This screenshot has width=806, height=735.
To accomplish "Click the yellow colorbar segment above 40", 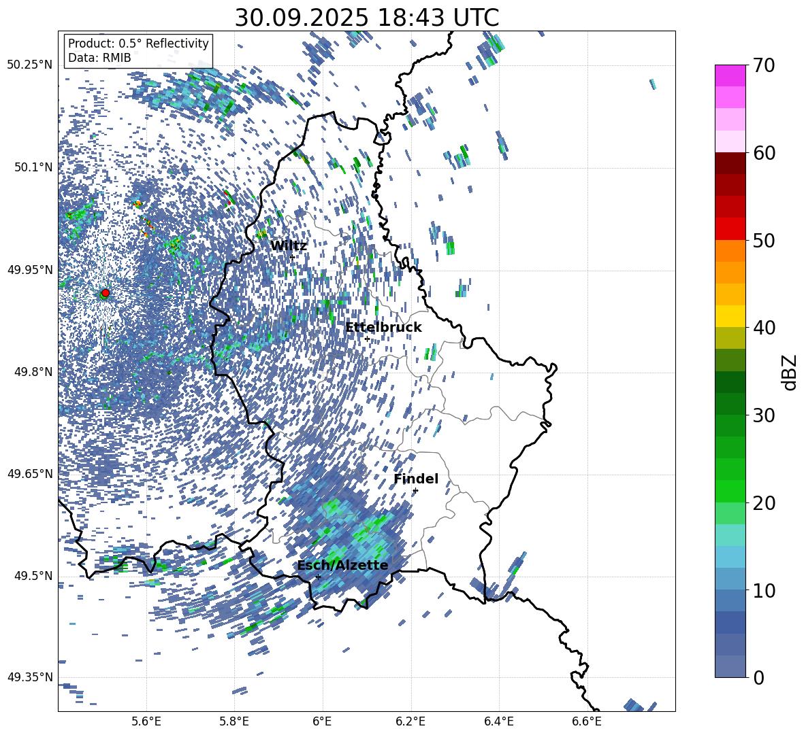I will click(x=730, y=316).
